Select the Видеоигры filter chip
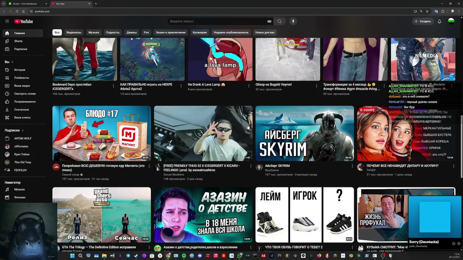The image size is (463, 260). tap(74, 32)
